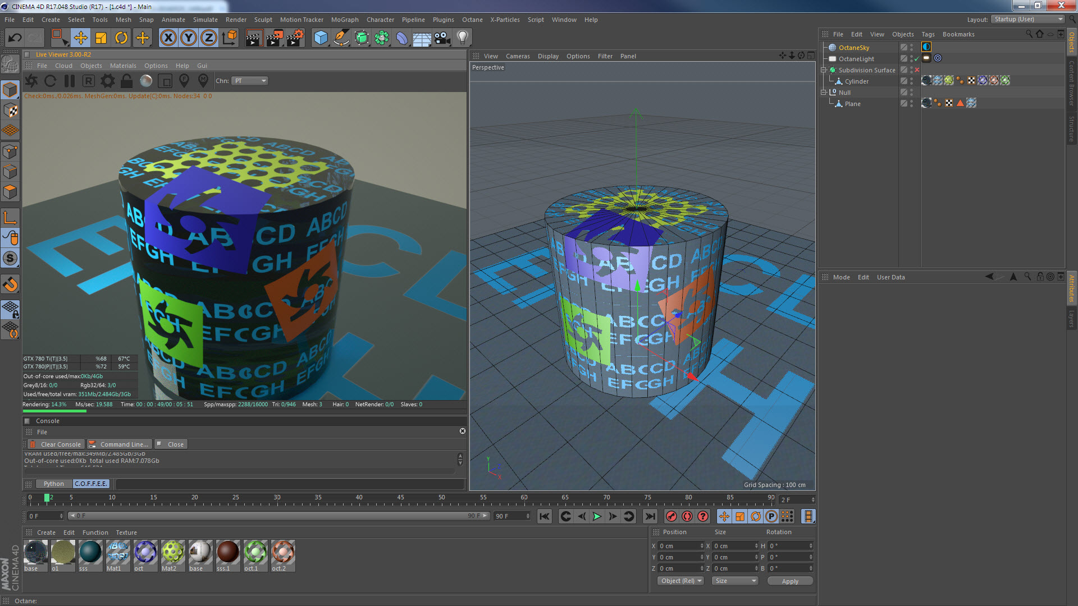Toggle Subdivision Surface enable mark
This screenshot has width=1078, height=606.
917,70
